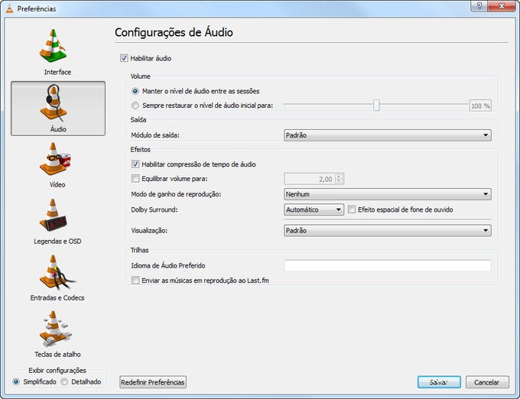Image resolution: width=520 pixels, height=399 pixels.
Task: Open the Módulo de saída dropdown
Action: click(x=388, y=135)
